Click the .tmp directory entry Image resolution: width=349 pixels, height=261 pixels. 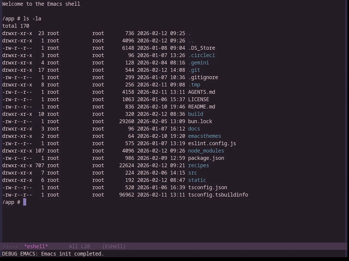click(194, 85)
